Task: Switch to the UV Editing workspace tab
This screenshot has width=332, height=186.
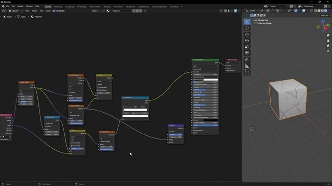Action: coord(81,7)
